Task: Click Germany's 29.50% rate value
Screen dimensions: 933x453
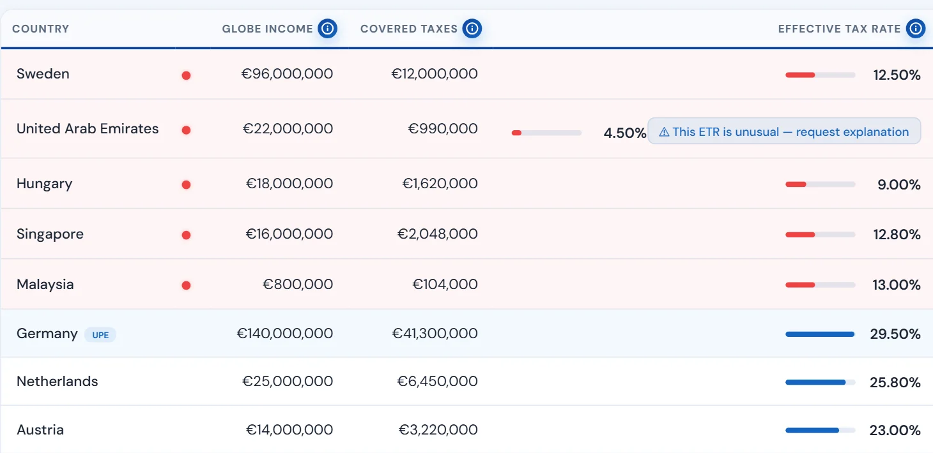Action: [895, 334]
